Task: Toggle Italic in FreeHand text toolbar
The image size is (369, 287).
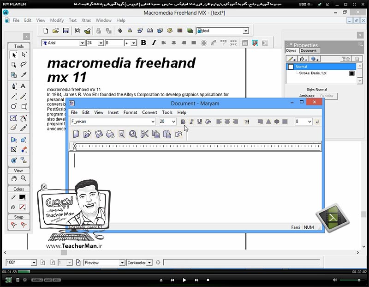Action: [x=154, y=43]
